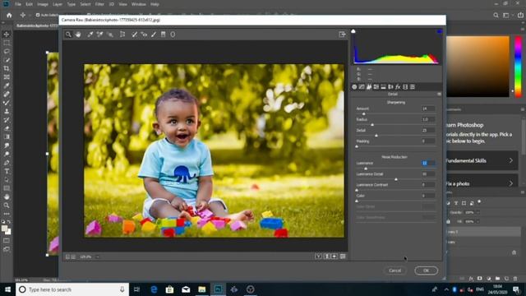
Task: Click the Luminance Detail slider handle
Action: tap(396, 179)
